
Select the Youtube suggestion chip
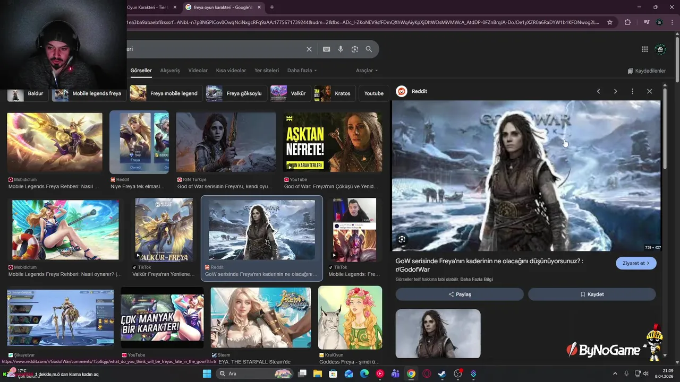pyautogui.click(x=374, y=93)
